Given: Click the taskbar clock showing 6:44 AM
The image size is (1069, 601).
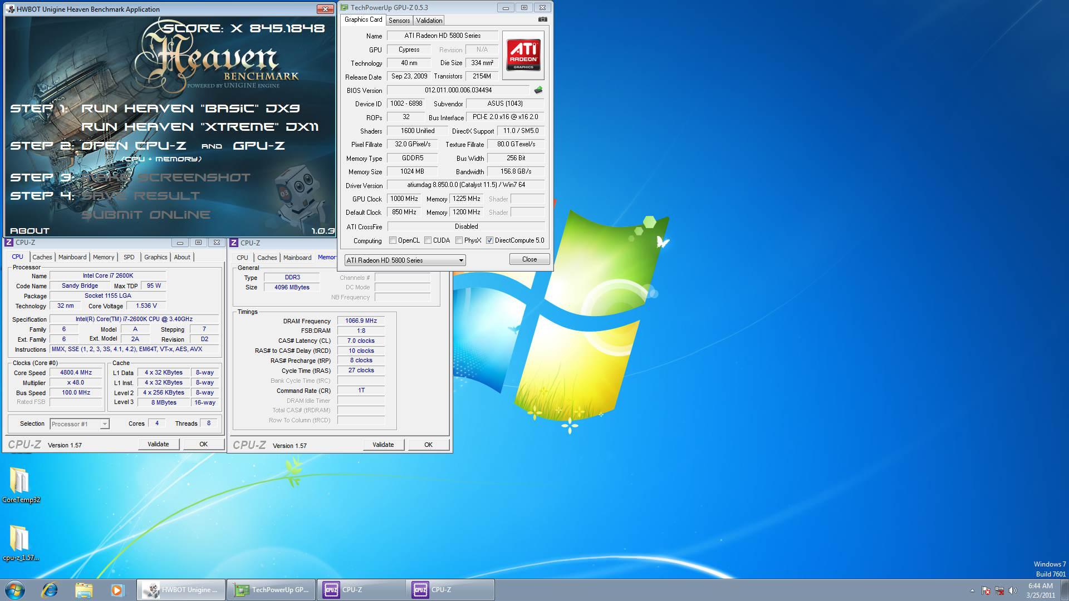Looking at the screenshot, I should 1040,590.
